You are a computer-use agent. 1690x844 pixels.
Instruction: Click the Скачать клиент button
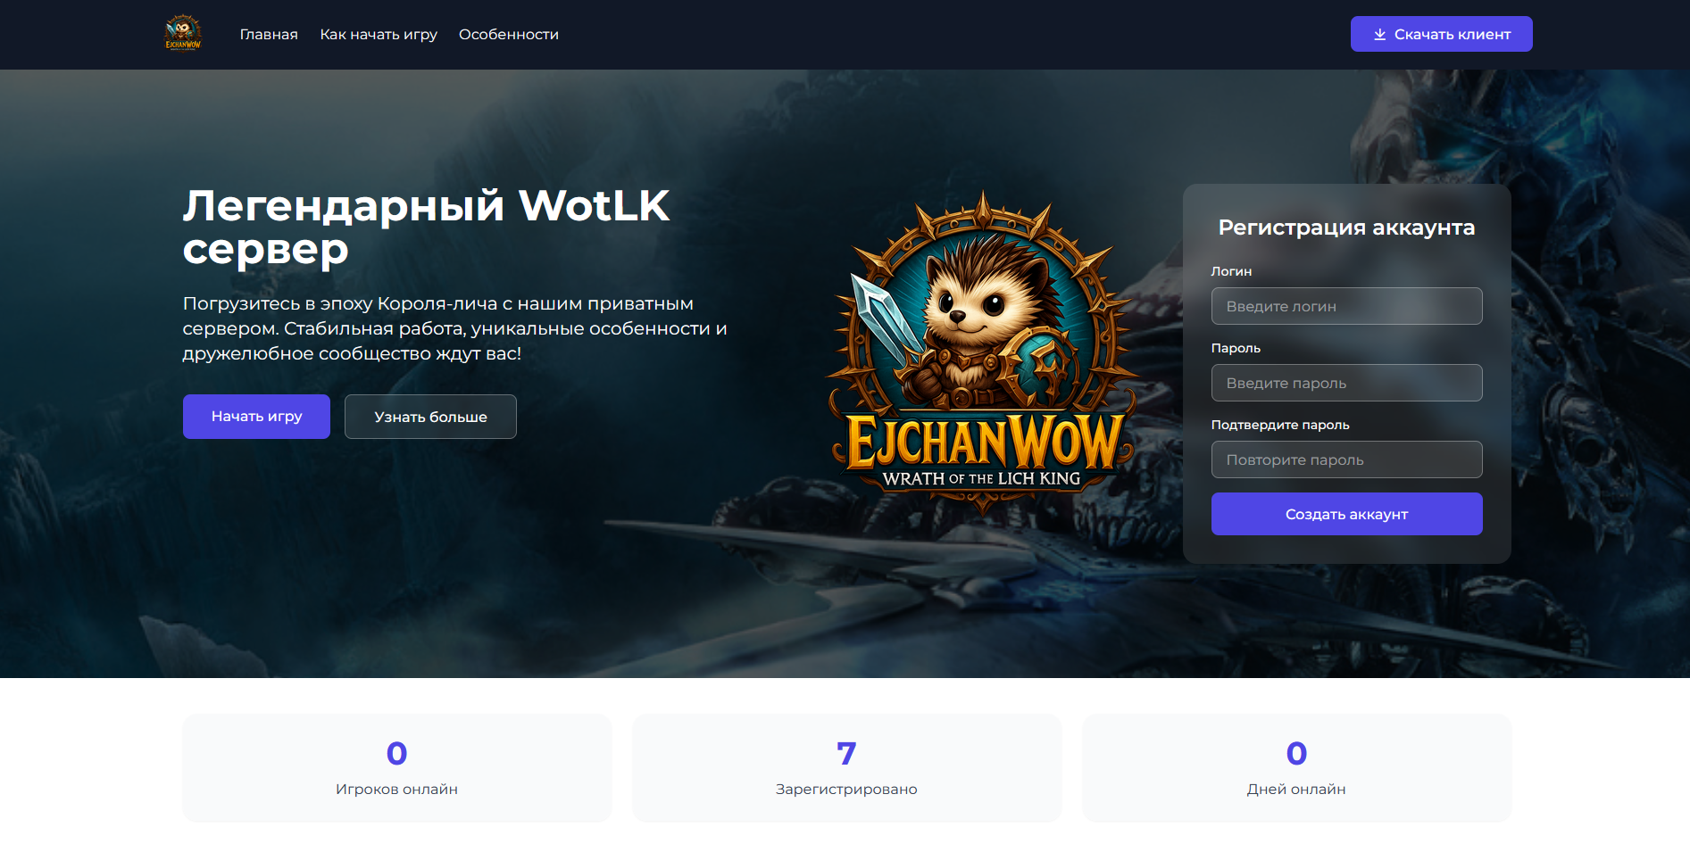click(x=1441, y=34)
